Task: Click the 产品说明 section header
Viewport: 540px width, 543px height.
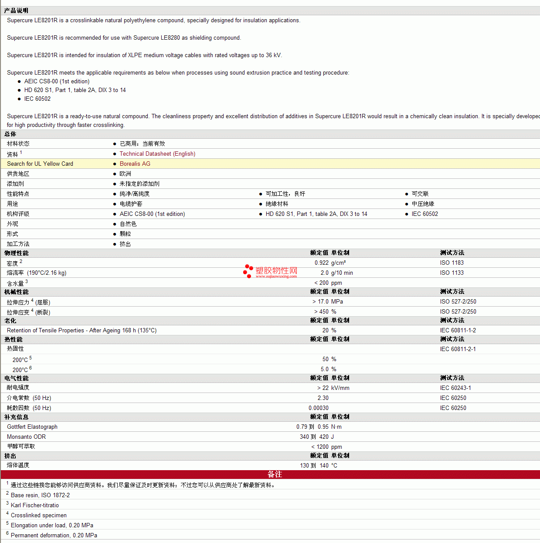Action: pos(17,10)
